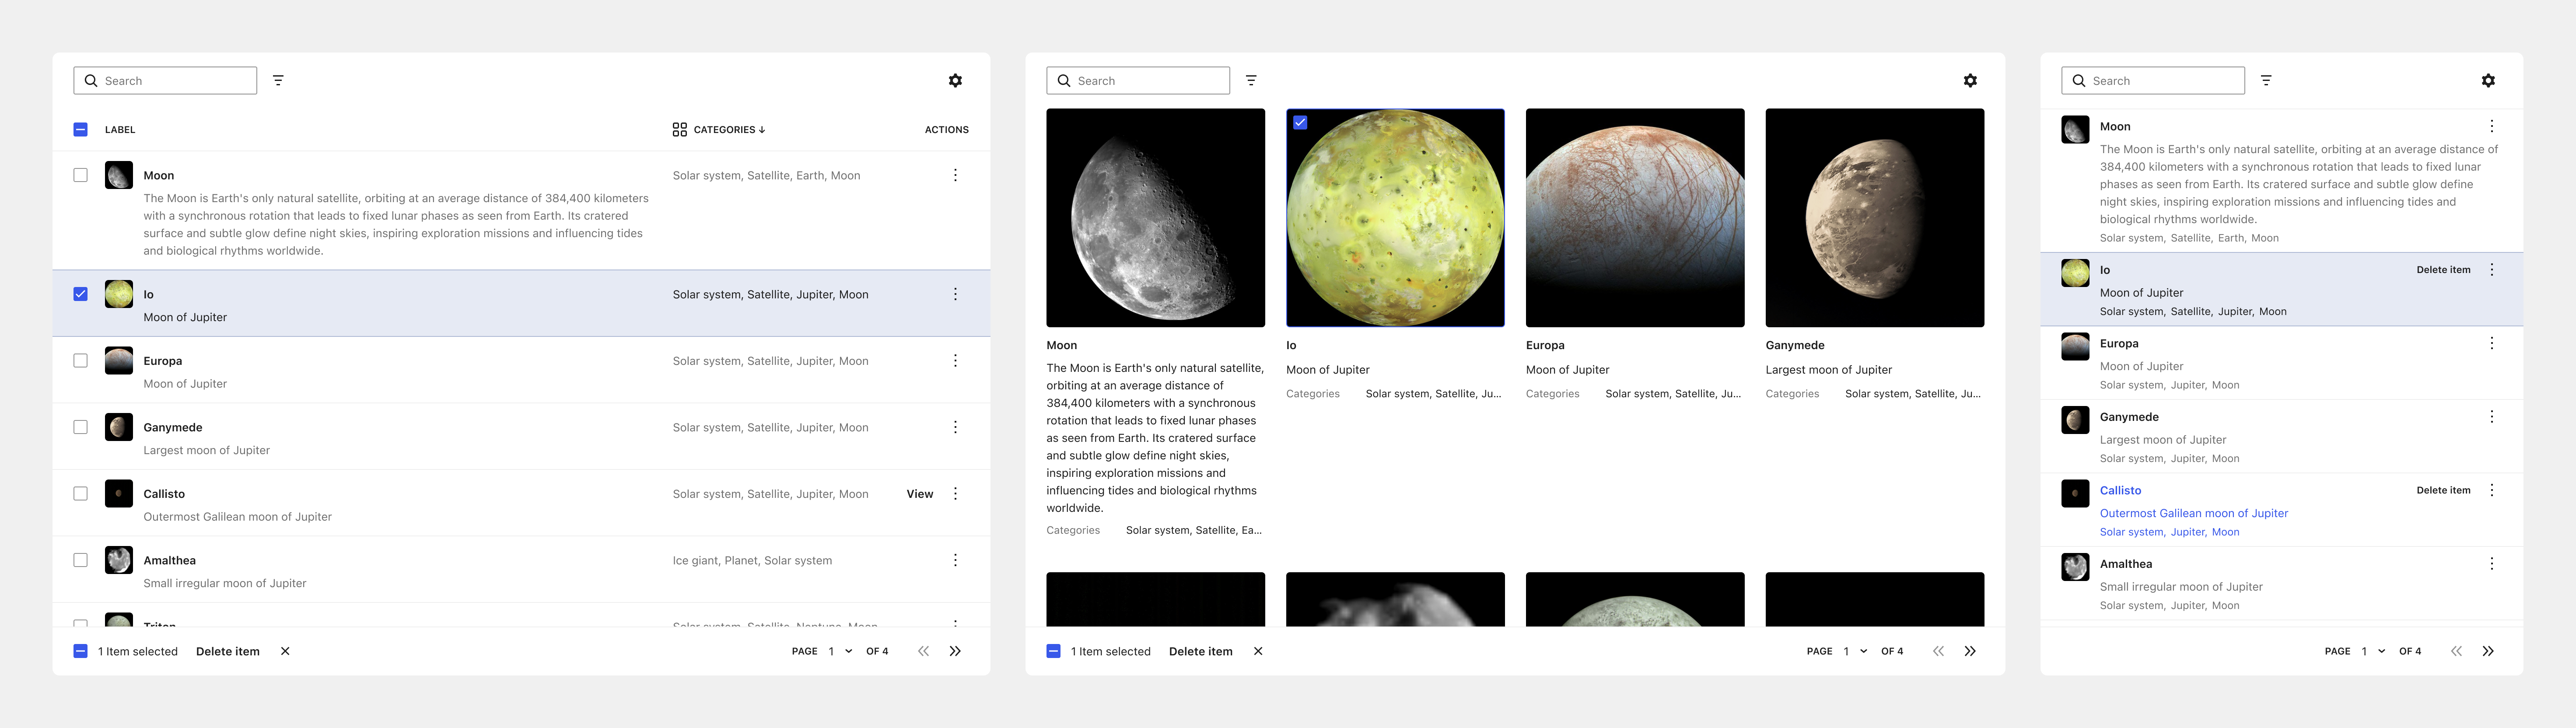Open the more-actions dots for Io table row
The image size is (2576, 728).
coord(955,294)
